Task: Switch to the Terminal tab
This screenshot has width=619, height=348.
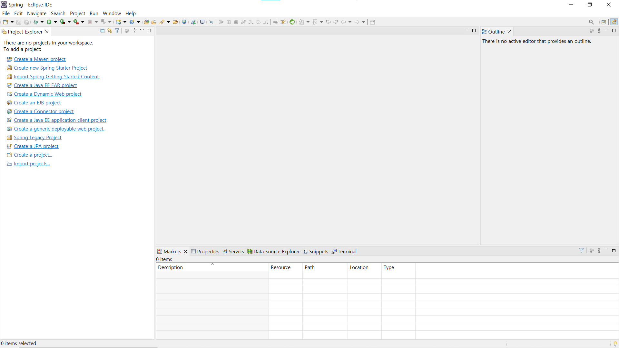Action: pyautogui.click(x=344, y=251)
